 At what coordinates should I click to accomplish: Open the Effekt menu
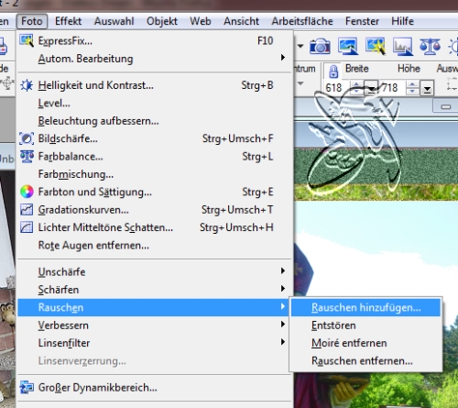[68, 21]
